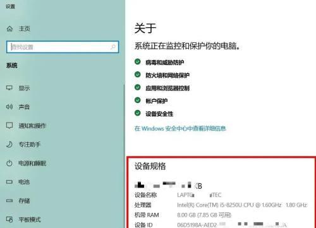
Task: Open 声音 settings page
Action: pyautogui.click(x=24, y=107)
